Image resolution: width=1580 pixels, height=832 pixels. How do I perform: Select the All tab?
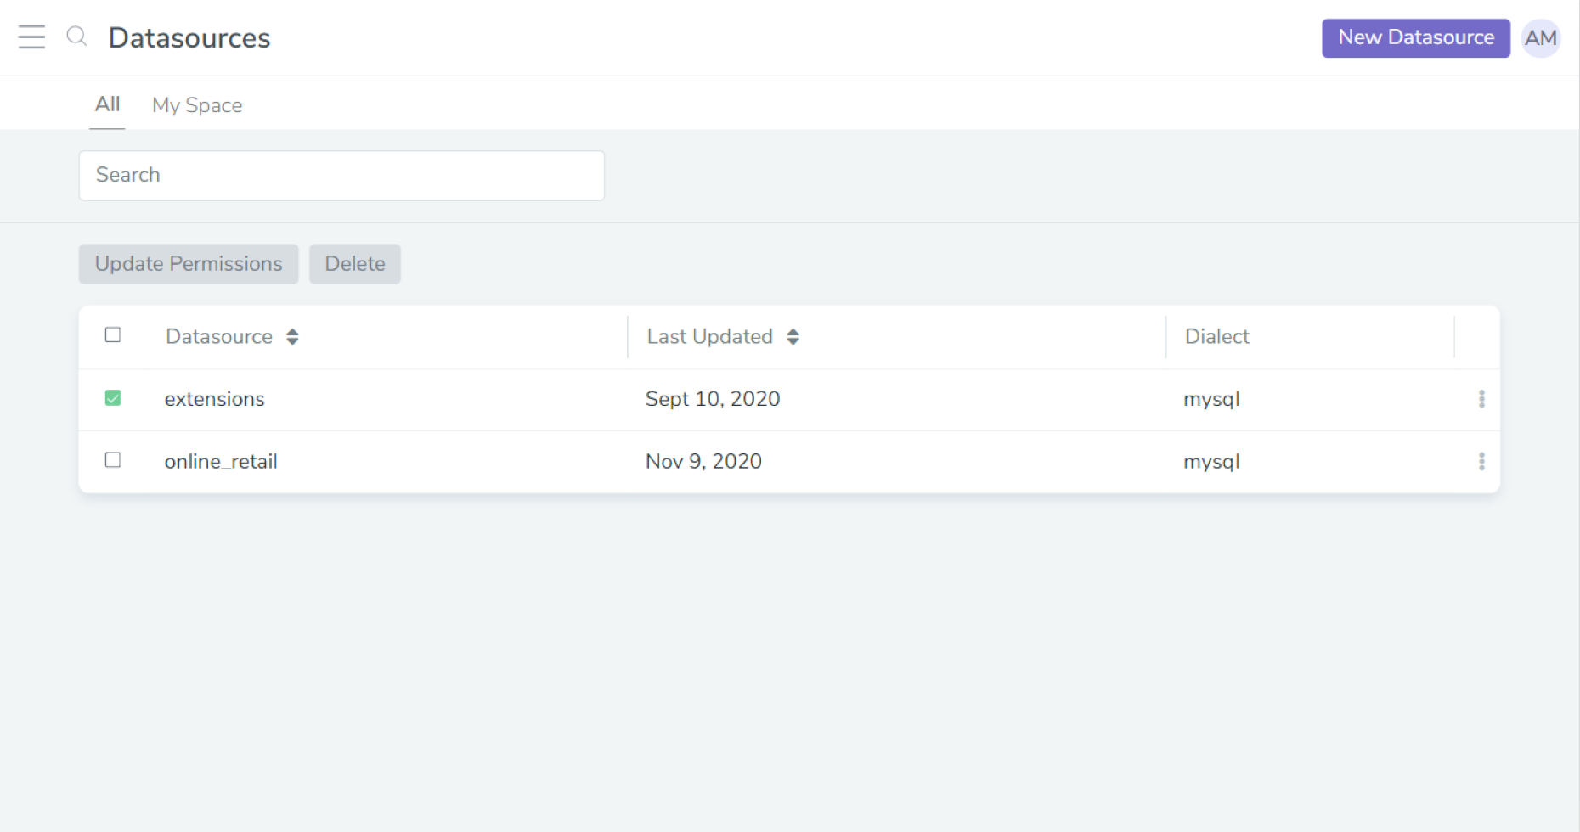pos(107,104)
